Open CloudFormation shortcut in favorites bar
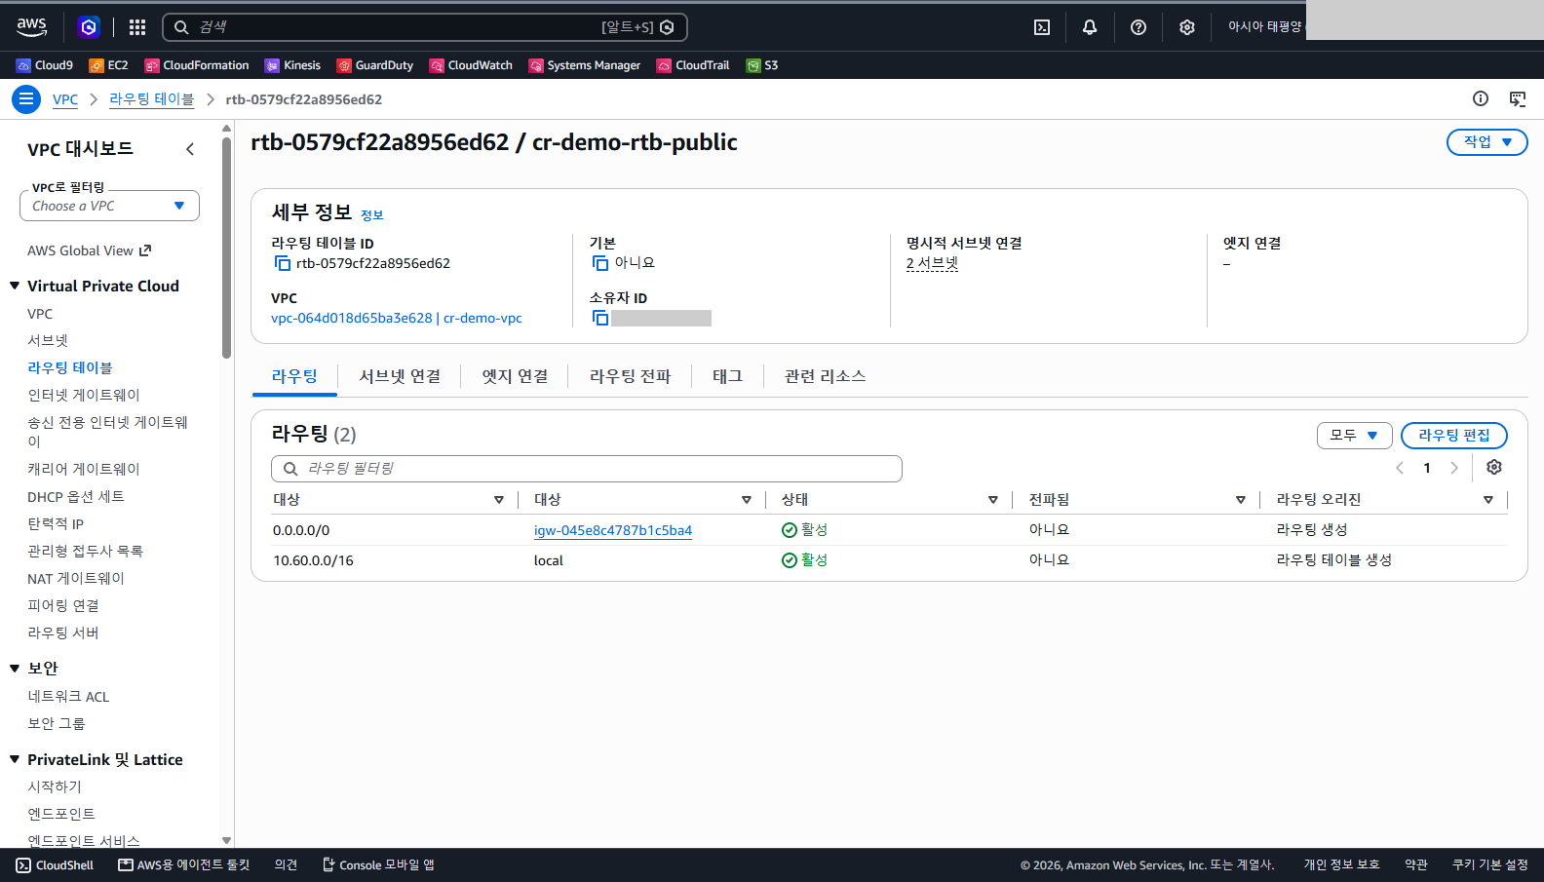This screenshot has height=882, width=1544. 197,65
